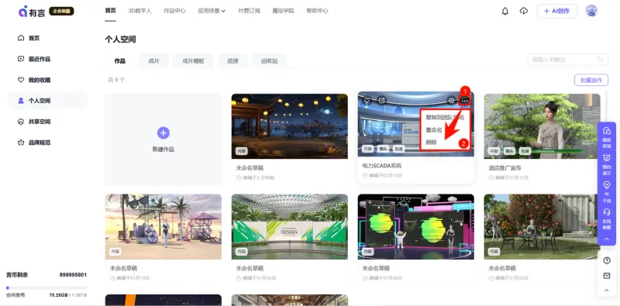620x306 pixels.
Task: Choose 删除 from context menu
Action: point(432,143)
